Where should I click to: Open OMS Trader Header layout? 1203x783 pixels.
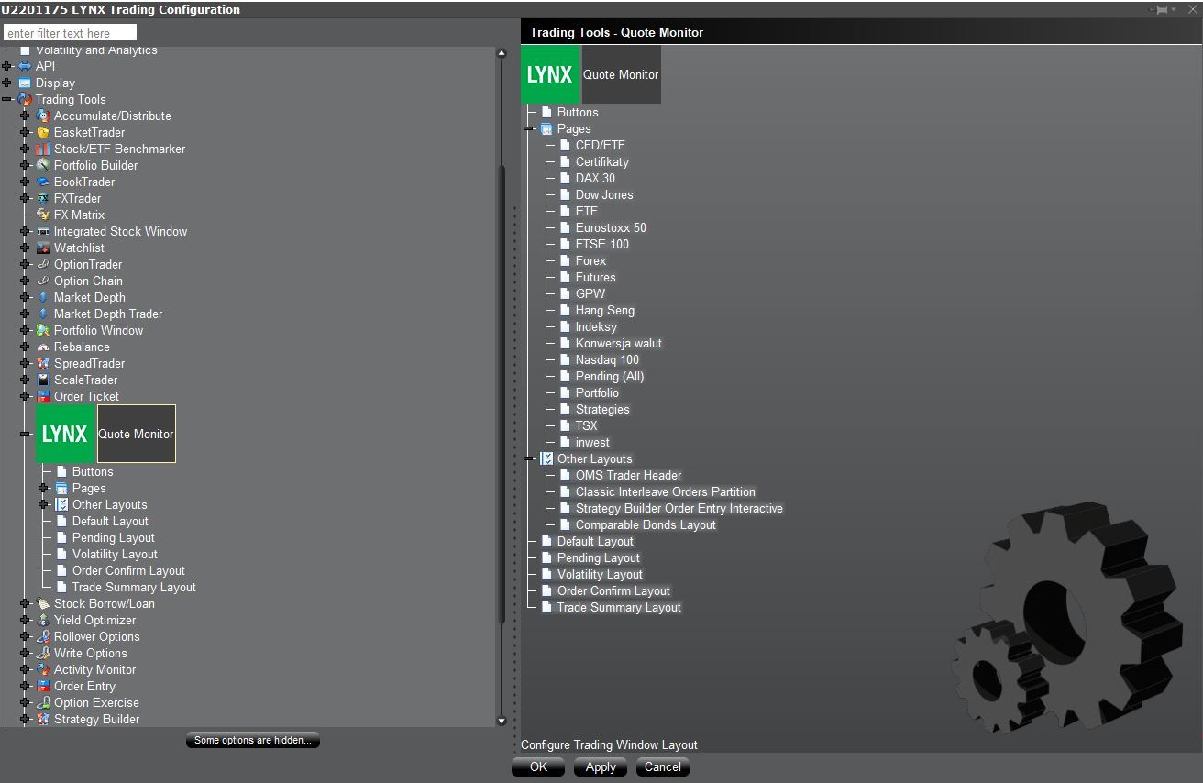click(628, 475)
